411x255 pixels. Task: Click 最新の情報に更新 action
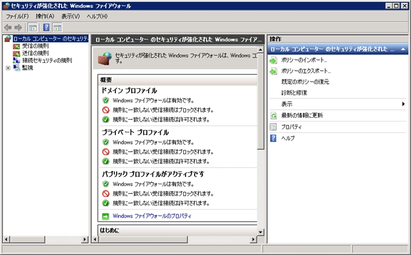point(302,115)
